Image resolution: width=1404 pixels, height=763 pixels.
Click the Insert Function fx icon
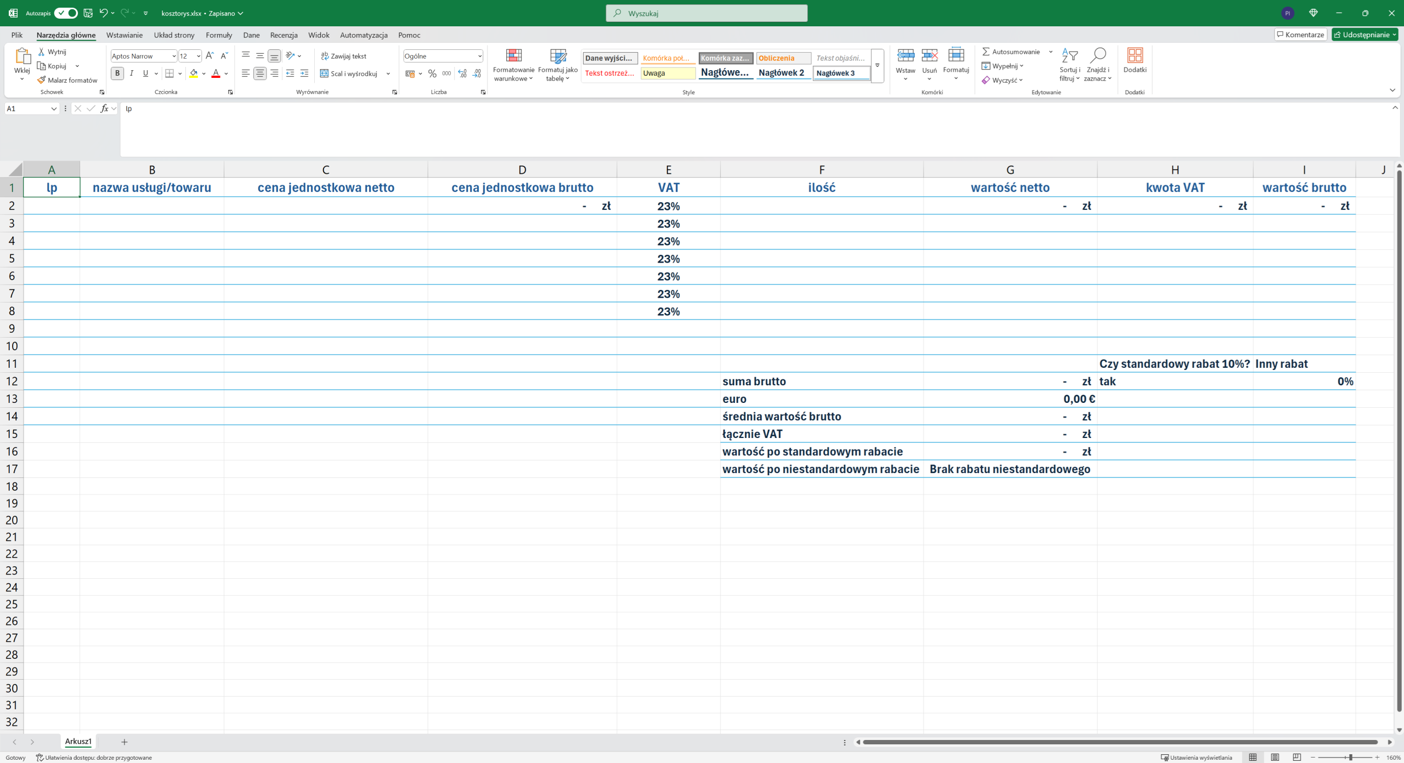click(x=104, y=109)
